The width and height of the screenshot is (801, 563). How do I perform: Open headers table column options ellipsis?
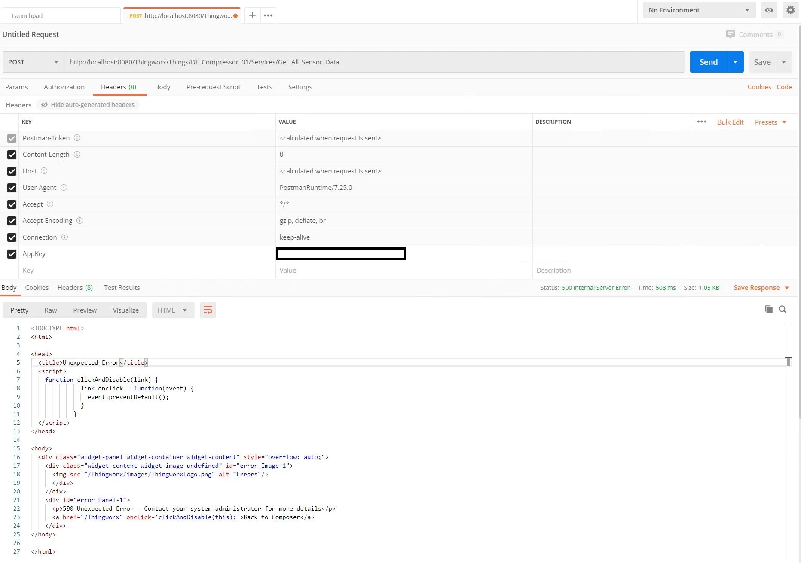click(702, 122)
